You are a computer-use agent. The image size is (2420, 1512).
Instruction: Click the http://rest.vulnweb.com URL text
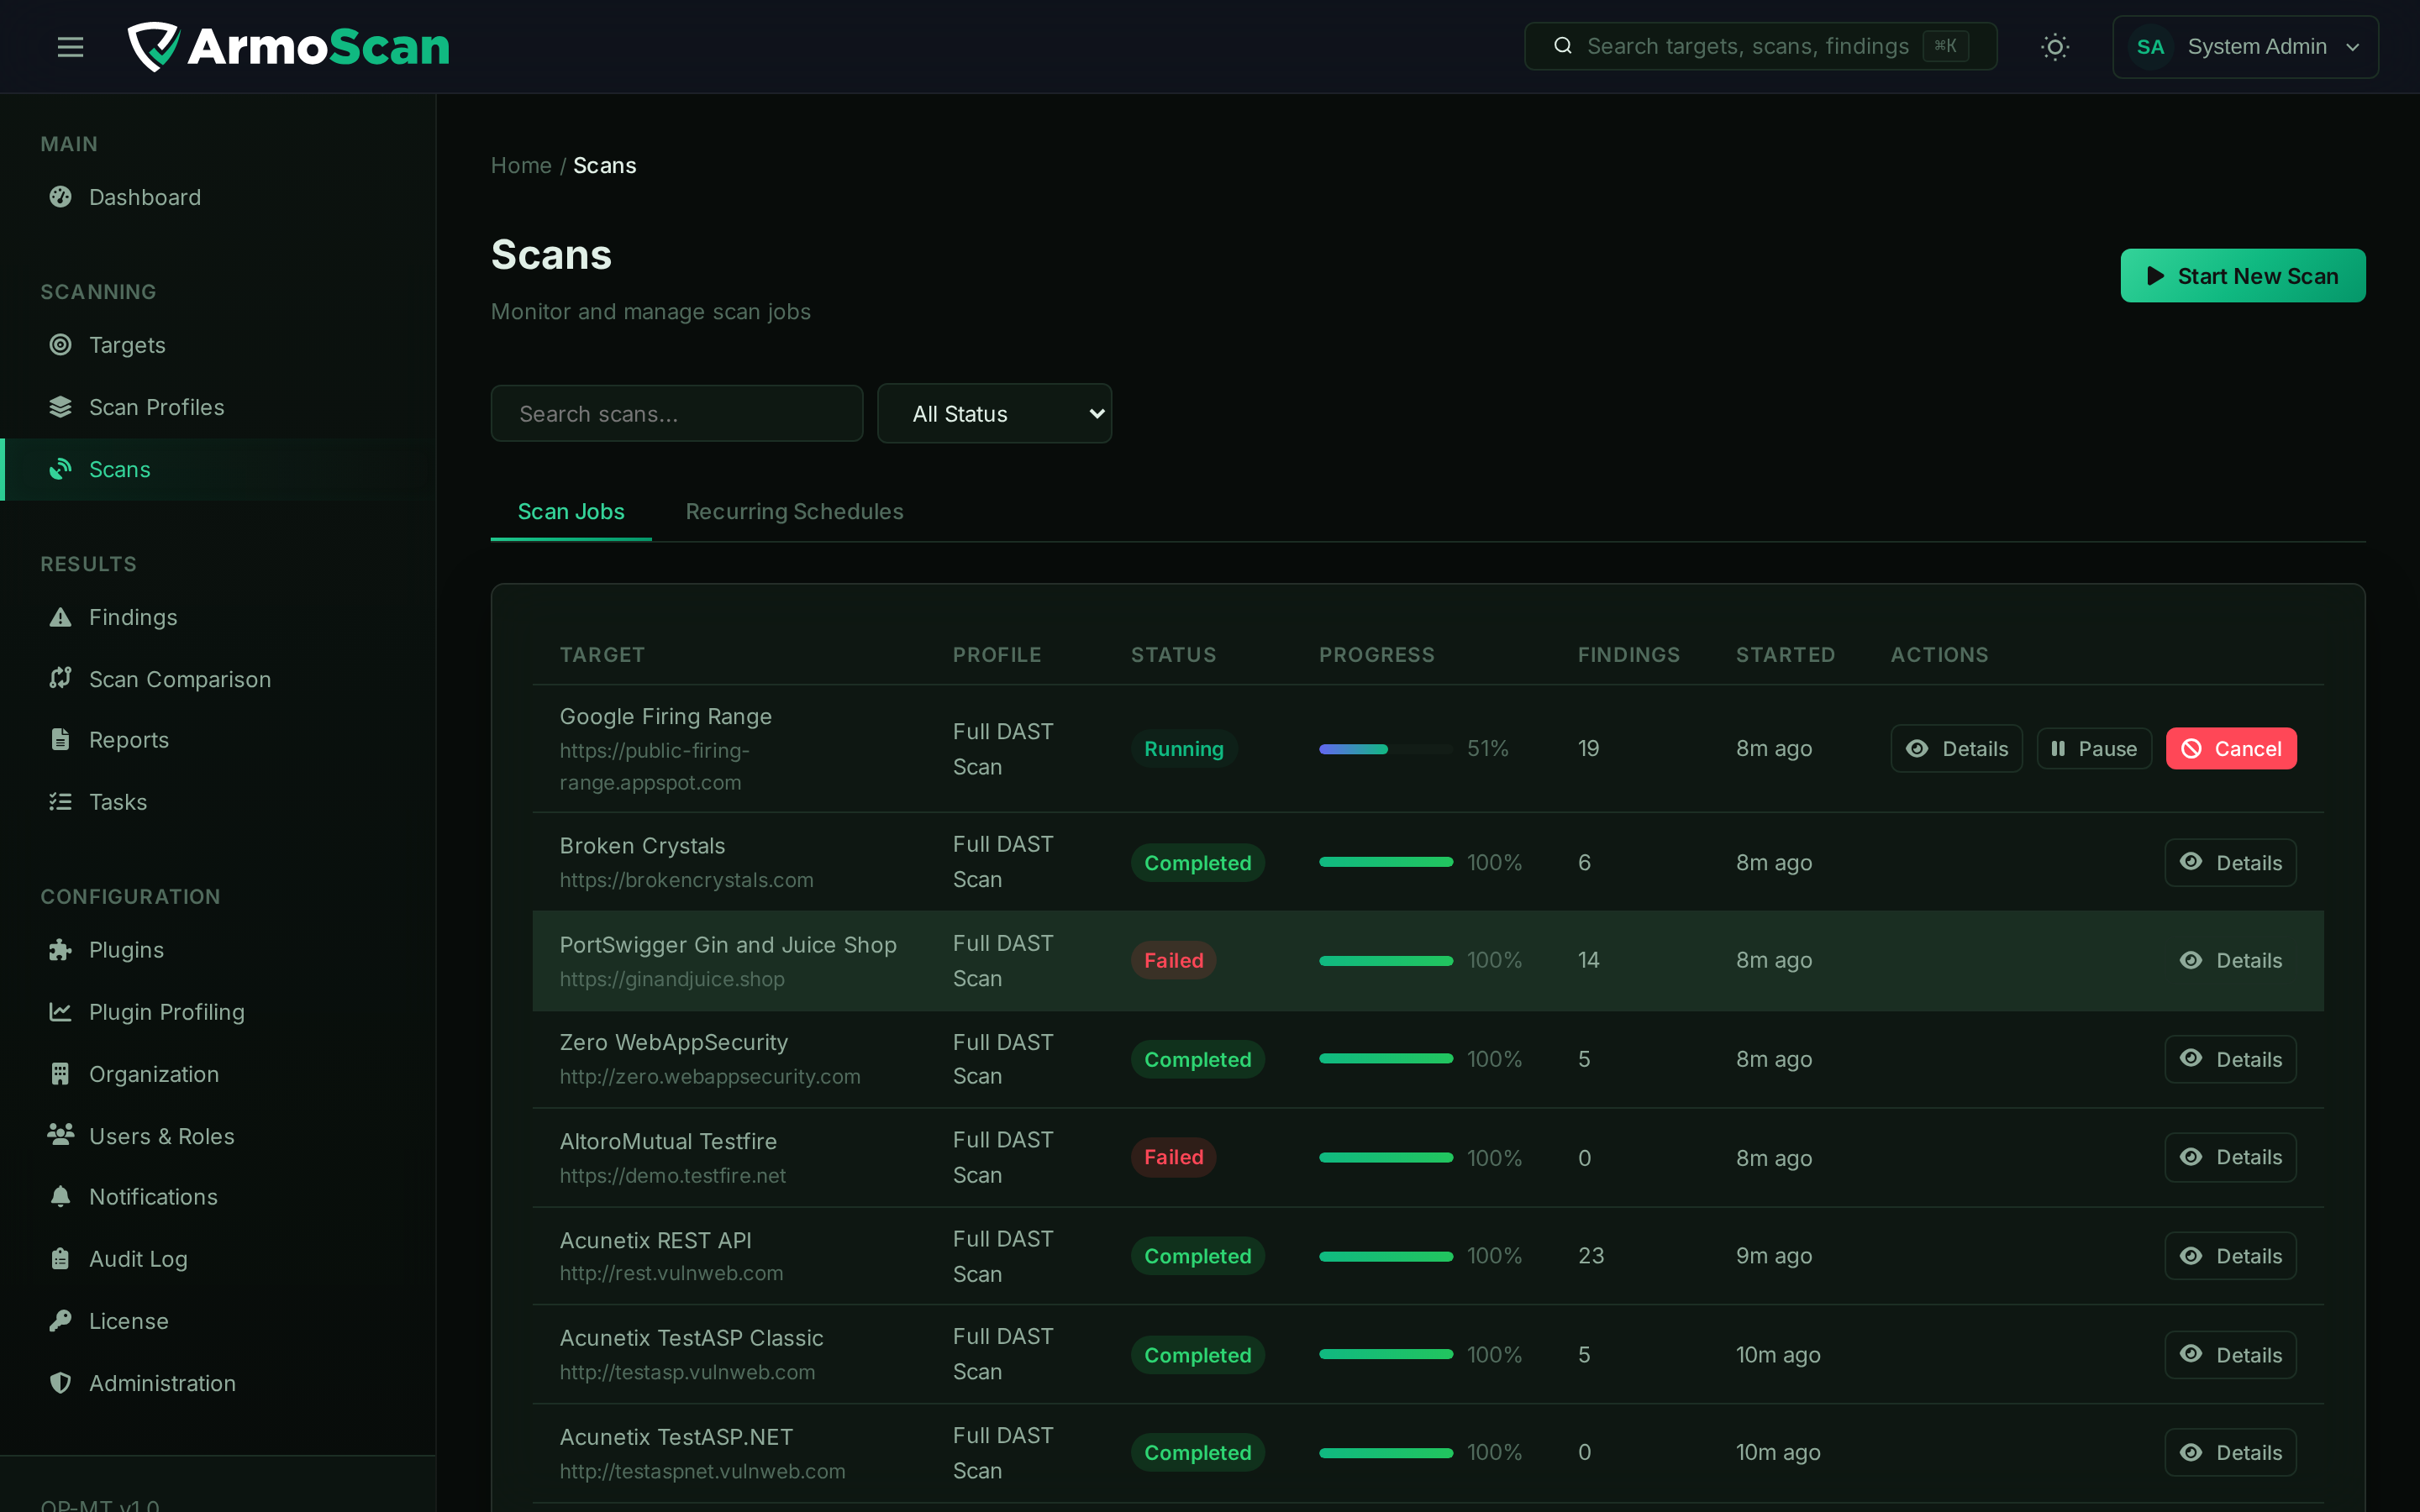(x=671, y=1273)
